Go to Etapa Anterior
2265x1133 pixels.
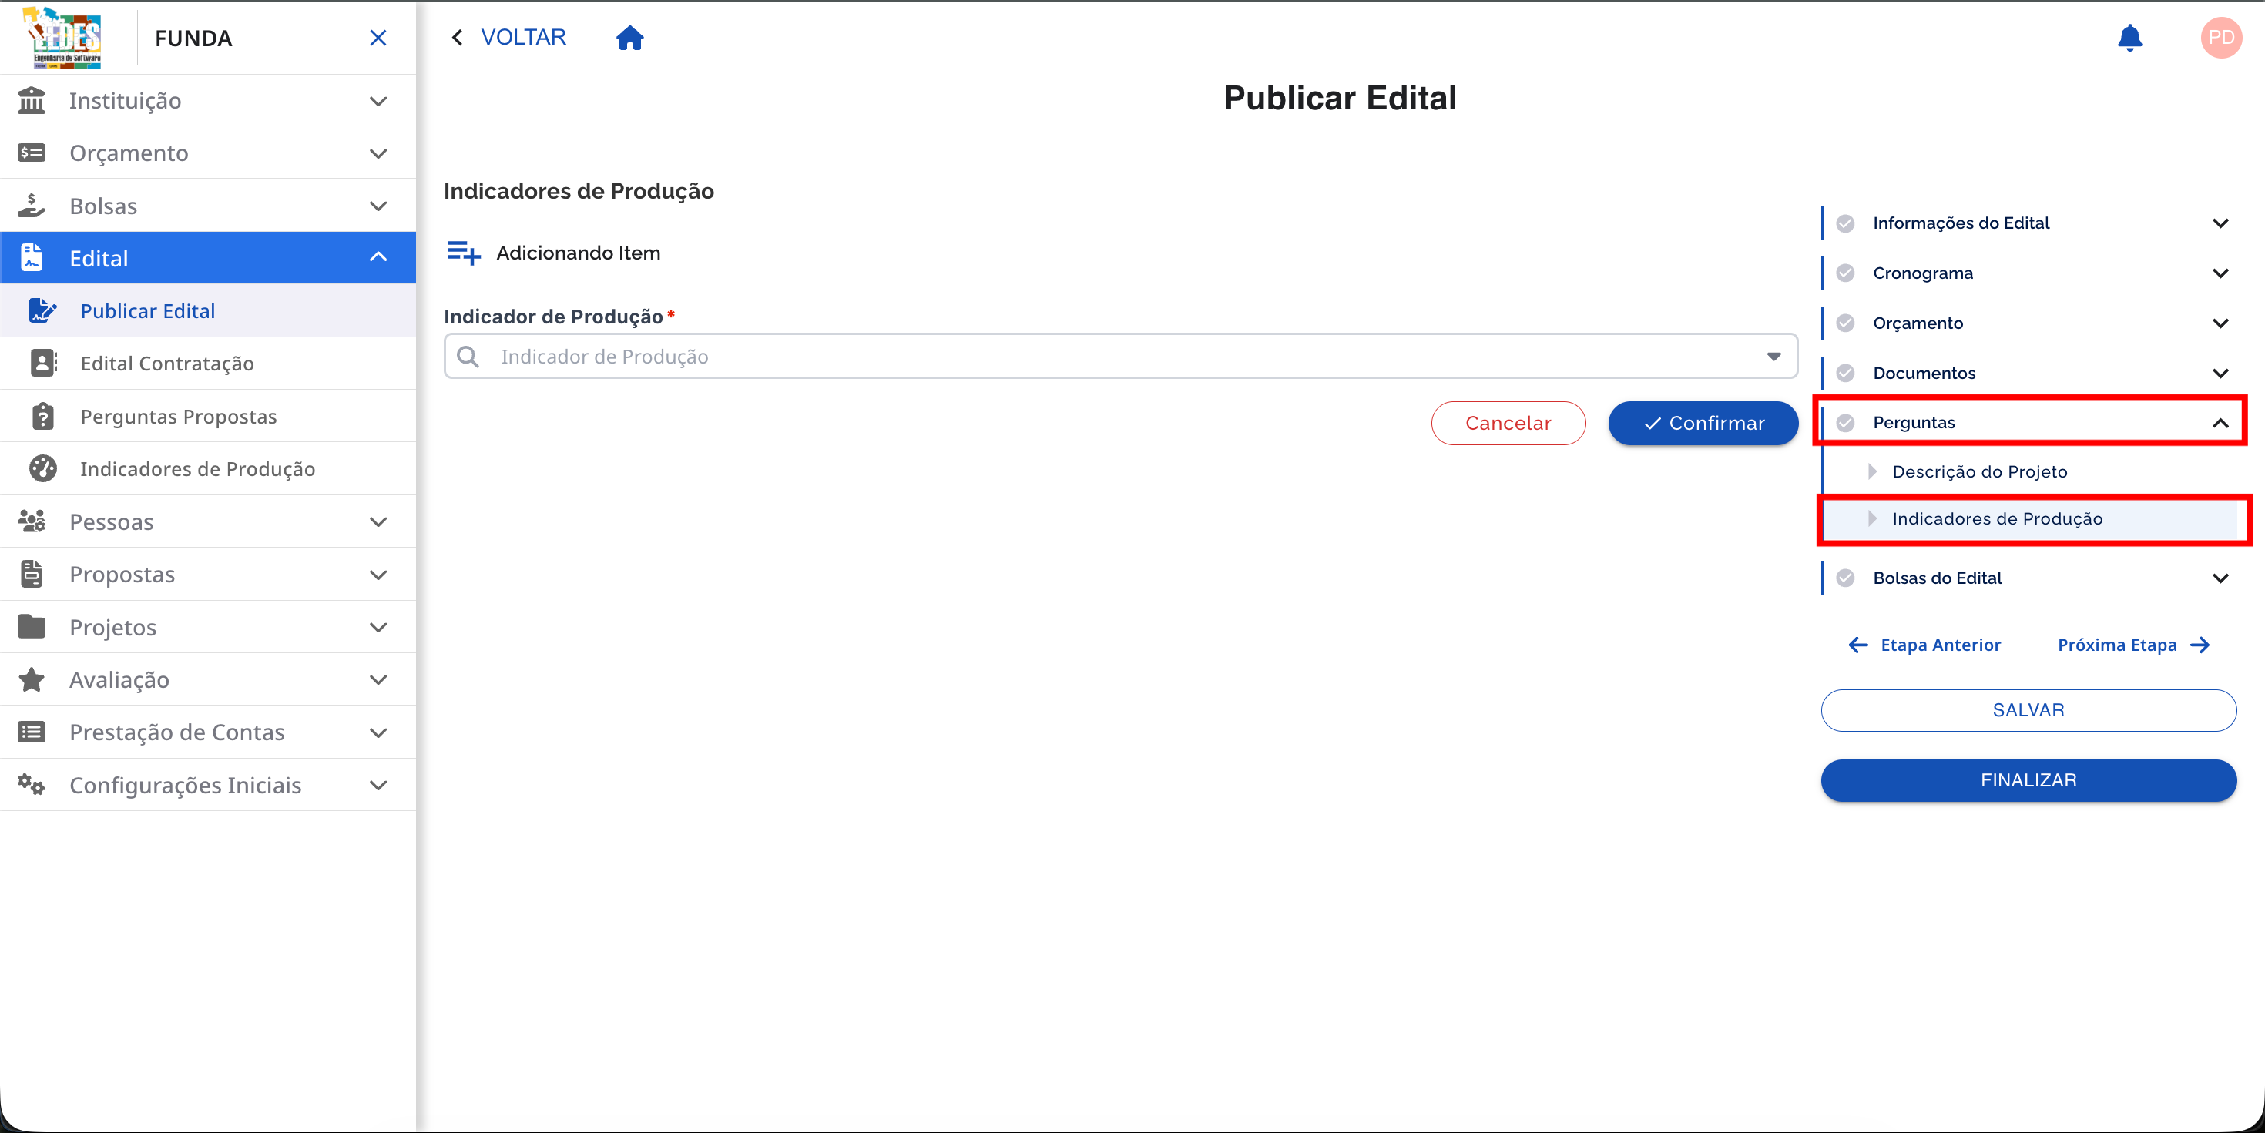(x=1924, y=645)
